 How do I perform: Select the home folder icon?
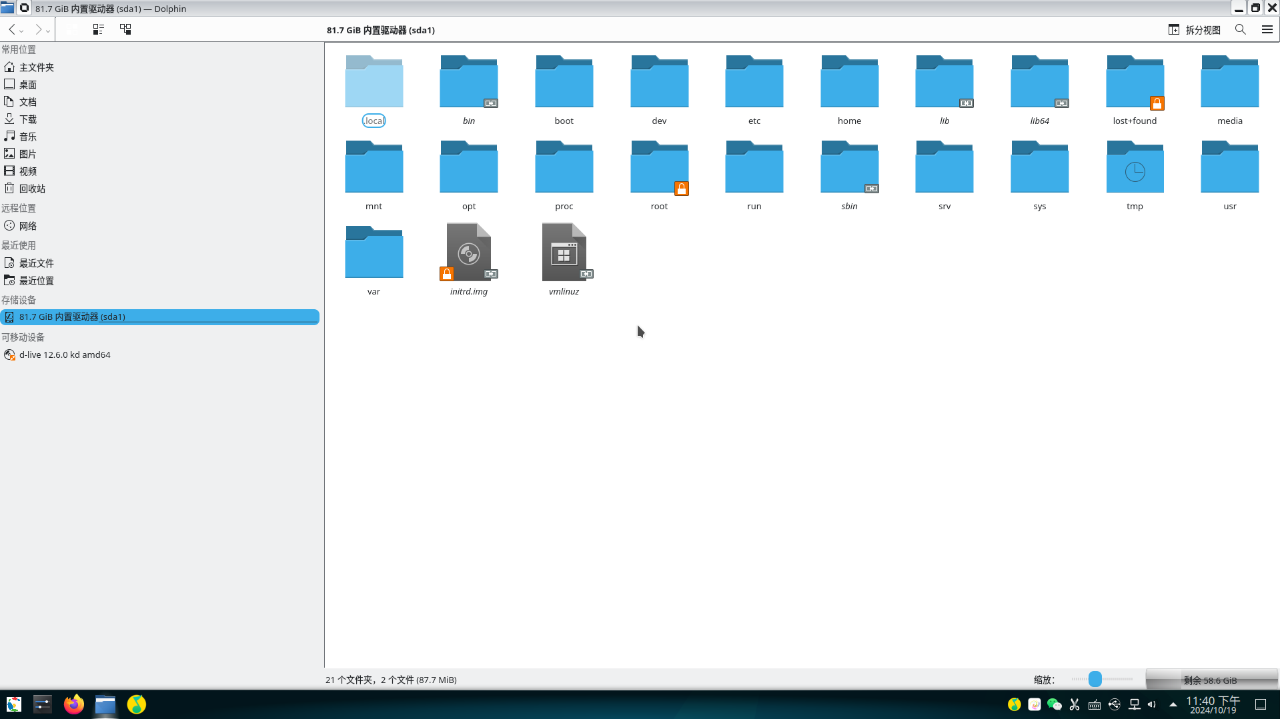[x=850, y=82]
